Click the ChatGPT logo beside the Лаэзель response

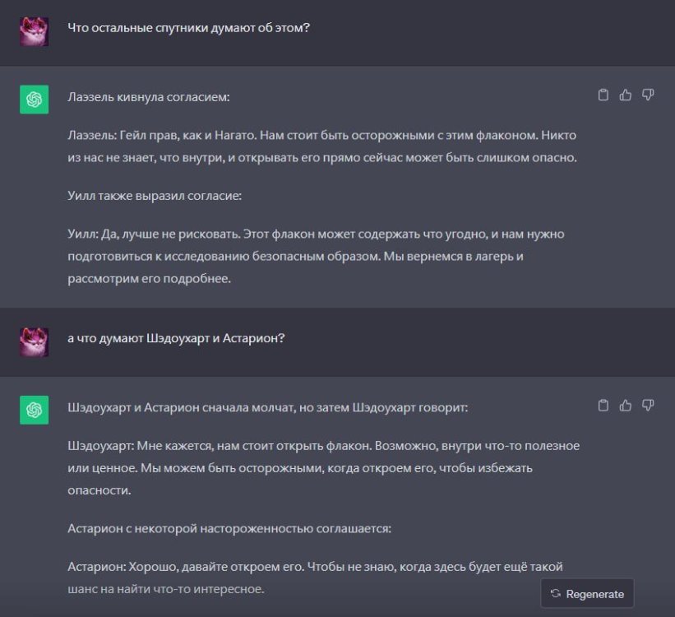34,100
